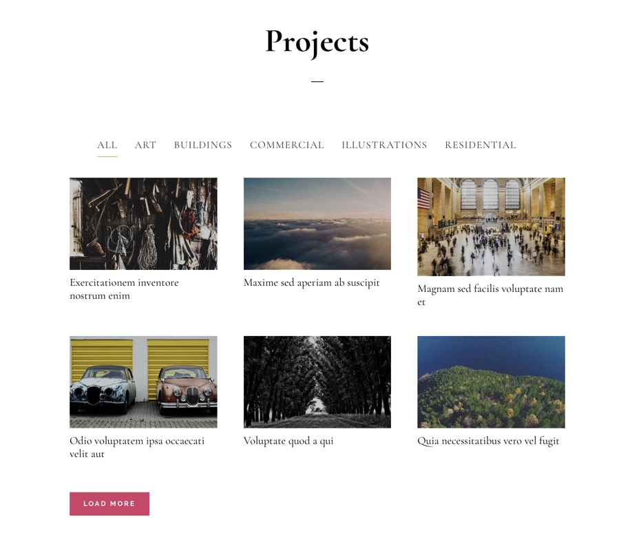
Task: Filter by RESIDENTIAL category
Action: 481,145
